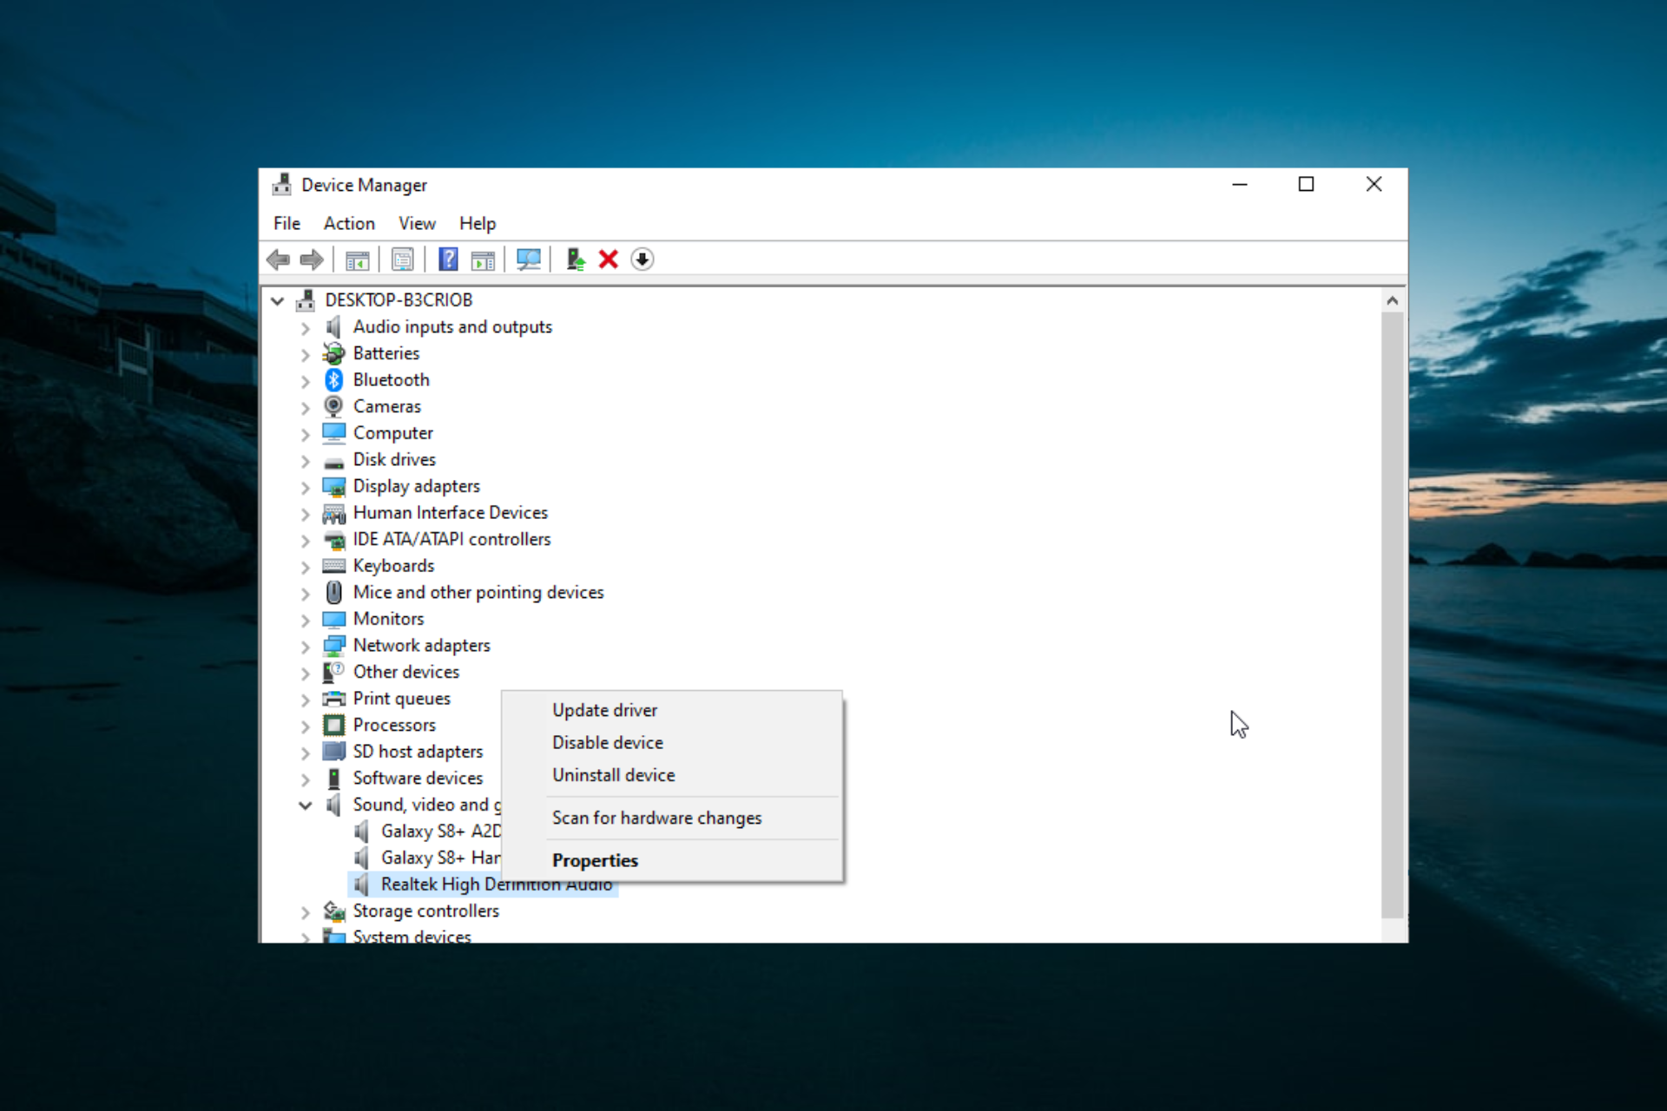Click the Print queues category icon

[x=333, y=699]
